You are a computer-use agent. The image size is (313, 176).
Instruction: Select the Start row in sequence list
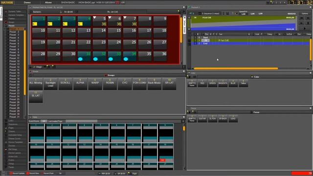coord(250,38)
